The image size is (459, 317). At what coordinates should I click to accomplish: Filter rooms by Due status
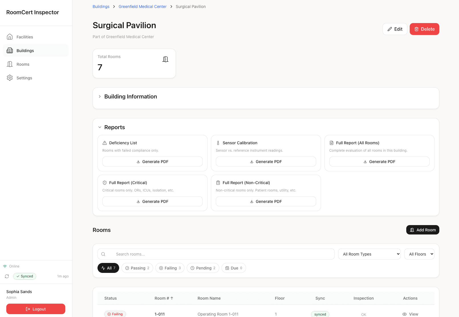[234, 268]
